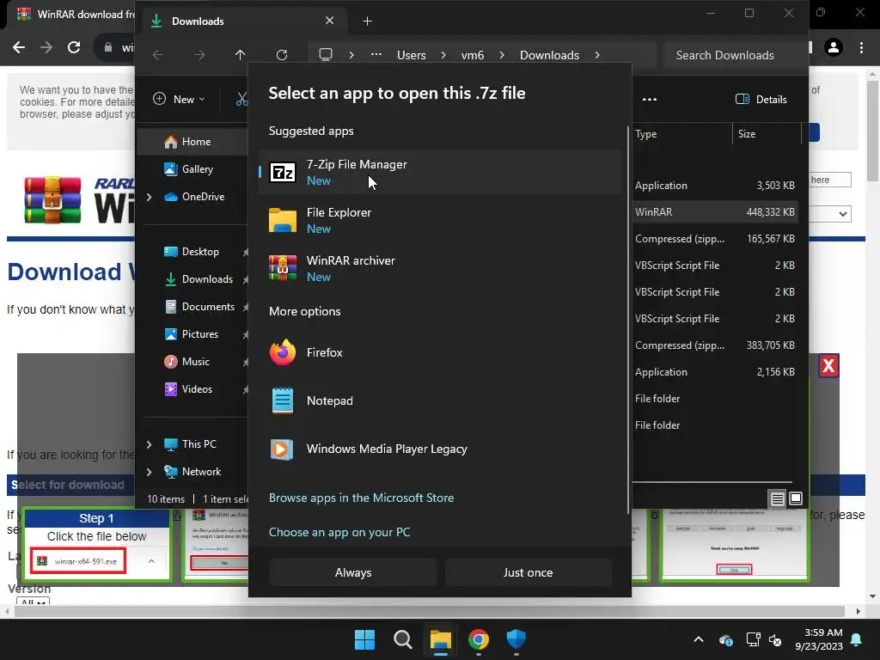Click Explorer Refresh icon

coord(282,55)
